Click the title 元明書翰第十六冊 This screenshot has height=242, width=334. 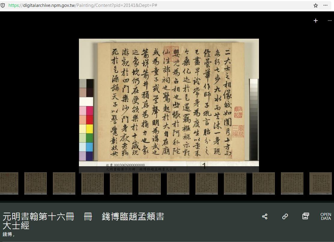click(x=38, y=217)
